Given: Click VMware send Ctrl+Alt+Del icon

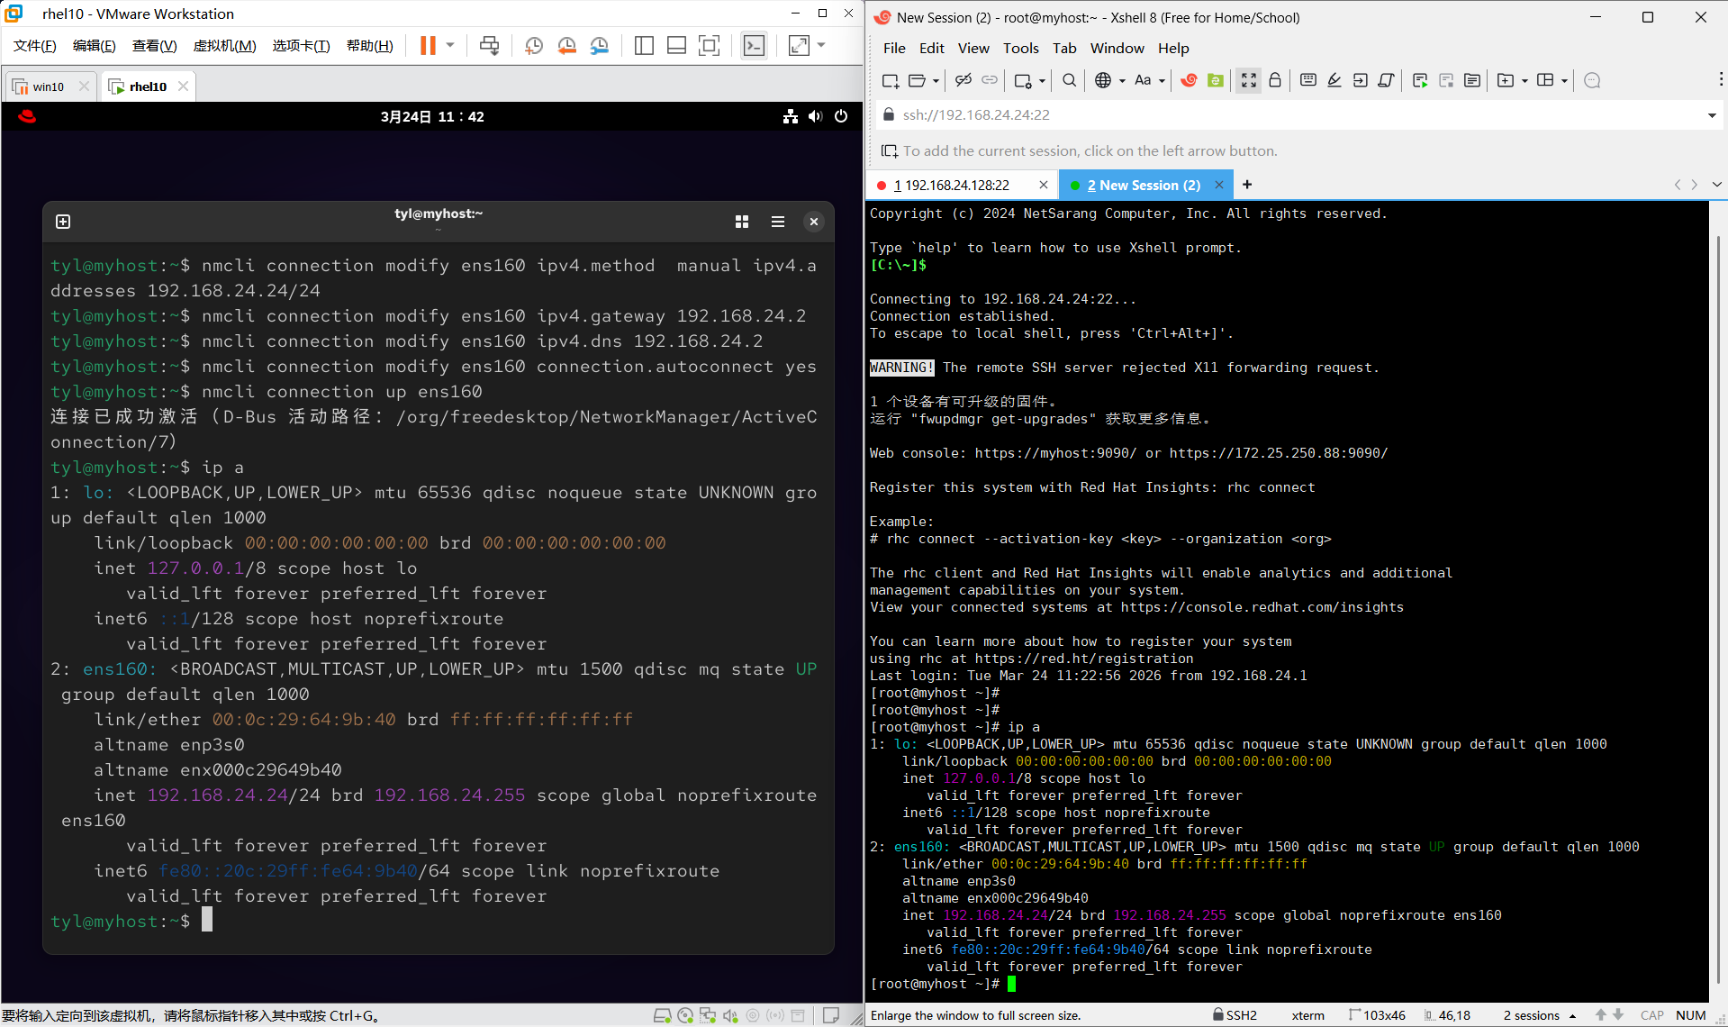Looking at the screenshot, I should 489,45.
